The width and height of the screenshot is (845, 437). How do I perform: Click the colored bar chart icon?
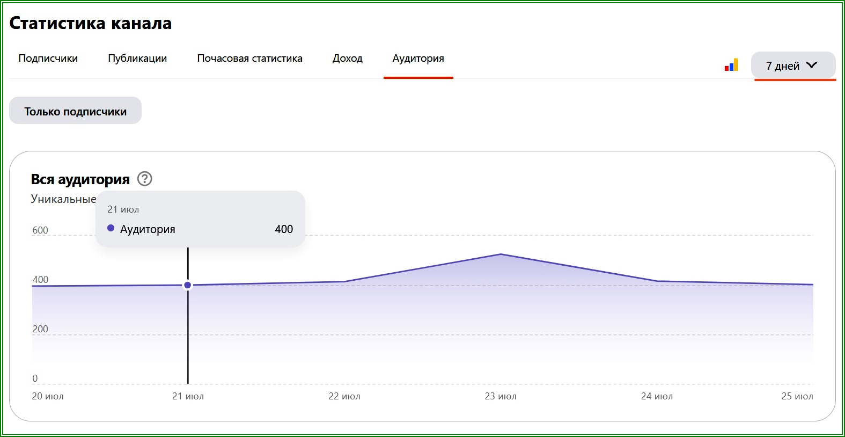[731, 65]
